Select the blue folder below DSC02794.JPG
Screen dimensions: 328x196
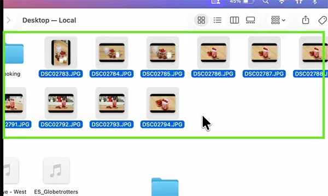click(x=165, y=187)
